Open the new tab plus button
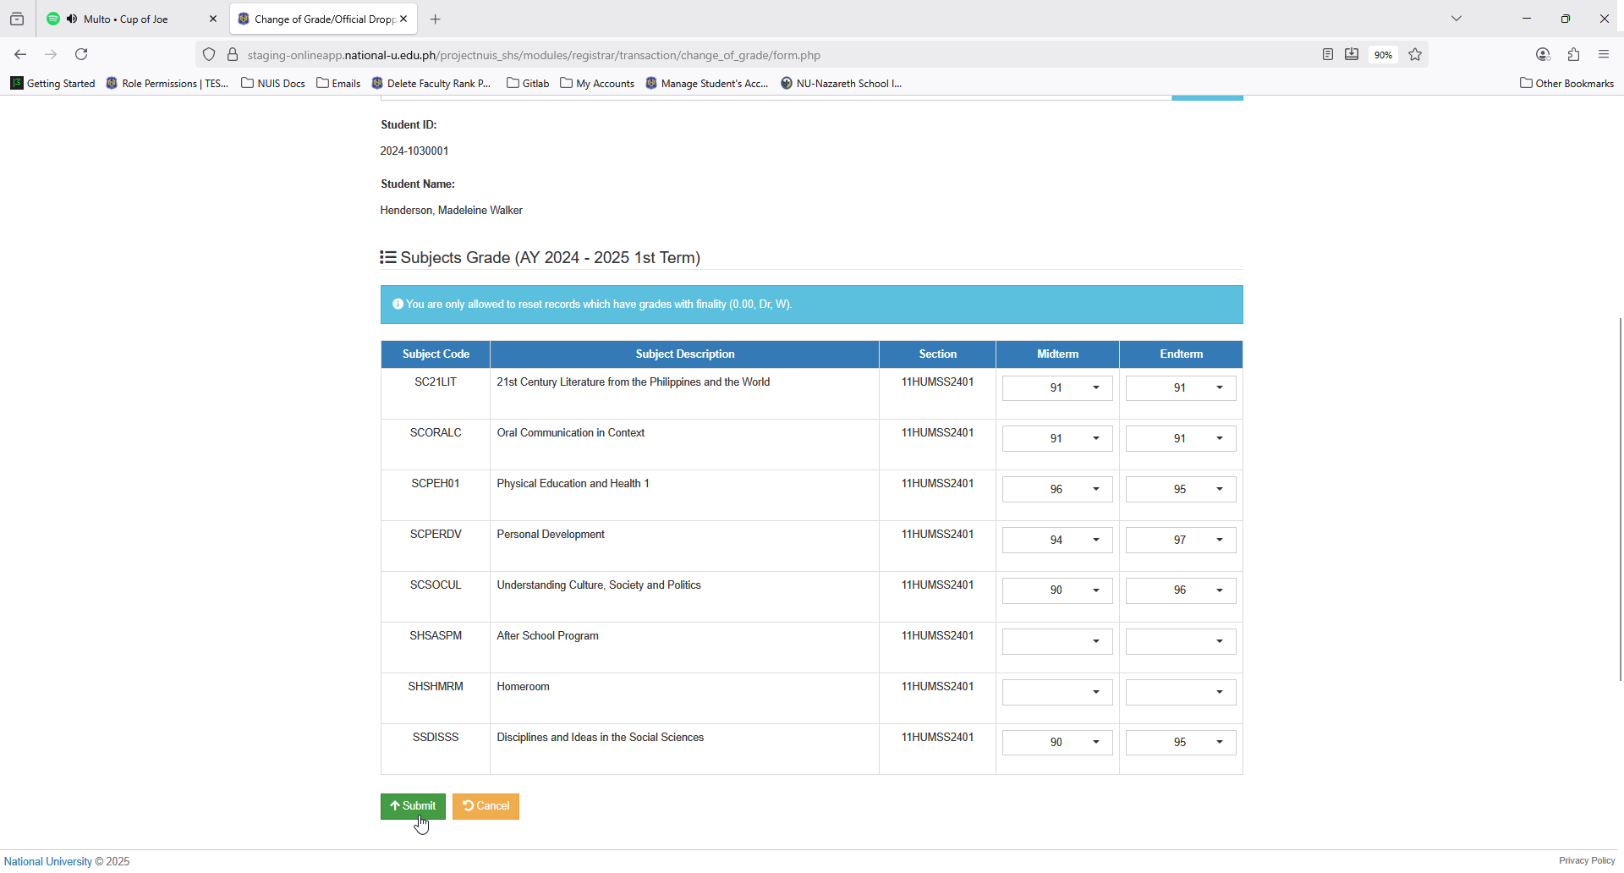 (435, 19)
